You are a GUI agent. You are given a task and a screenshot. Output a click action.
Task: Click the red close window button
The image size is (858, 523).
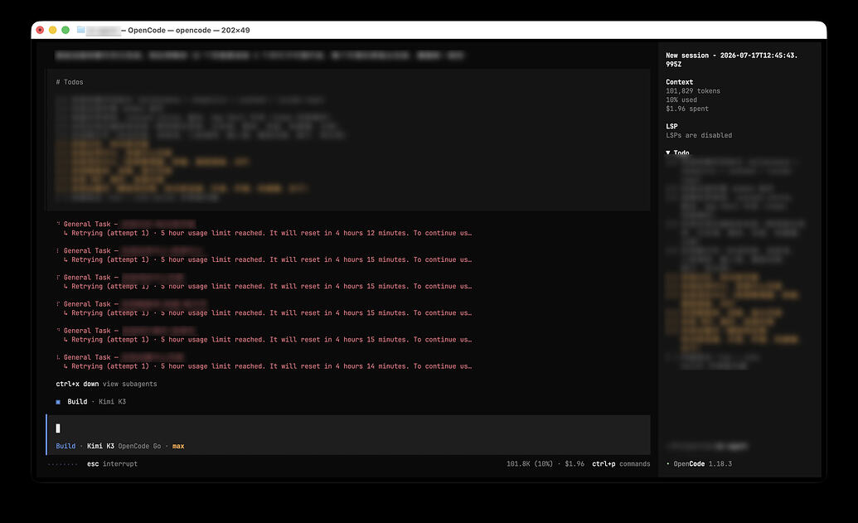[40, 30]
